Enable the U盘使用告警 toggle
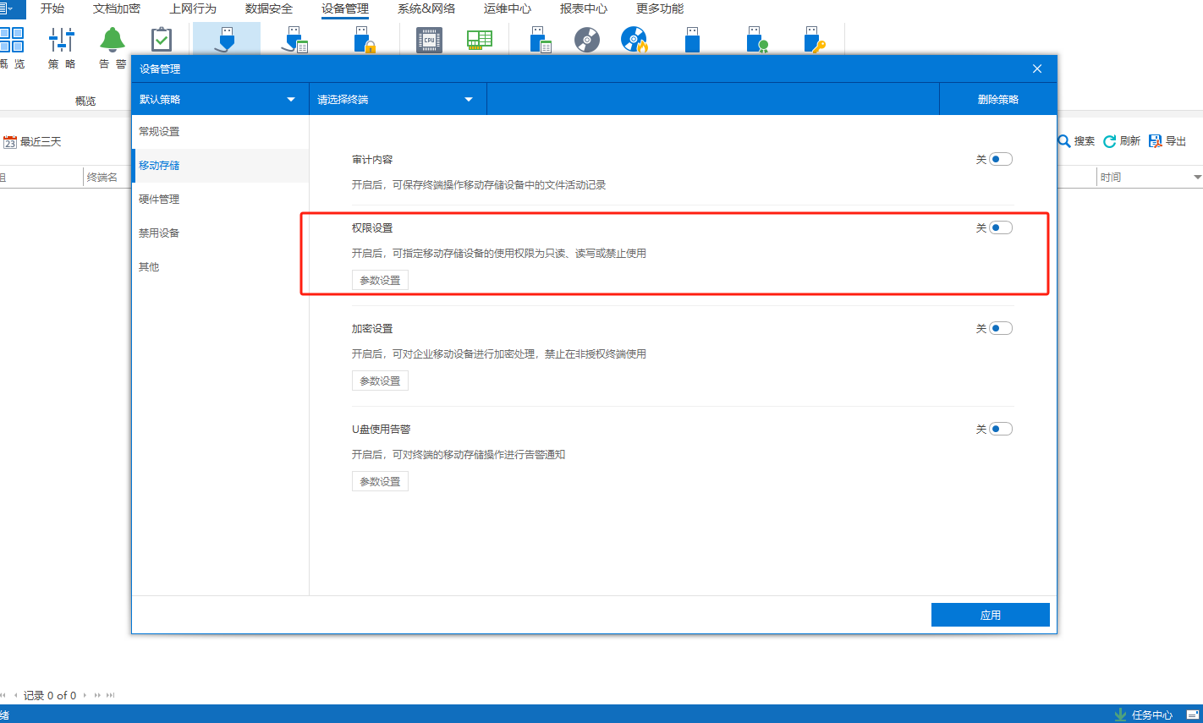The width and height of the screenshot is (1203, 723). tap(1001, 429)
